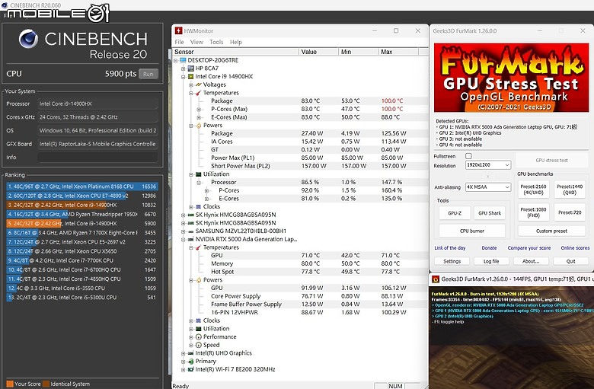The width and height of the screenshot is (594, 389).
Task: Launch Preset:1440 (QHD) benchmark
Action: [570, 190]
